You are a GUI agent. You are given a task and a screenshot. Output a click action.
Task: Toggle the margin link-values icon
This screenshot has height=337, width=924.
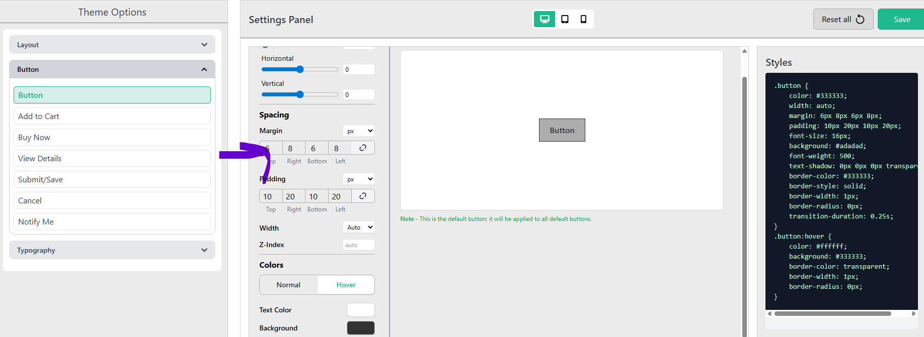click(x=363, y=148)
